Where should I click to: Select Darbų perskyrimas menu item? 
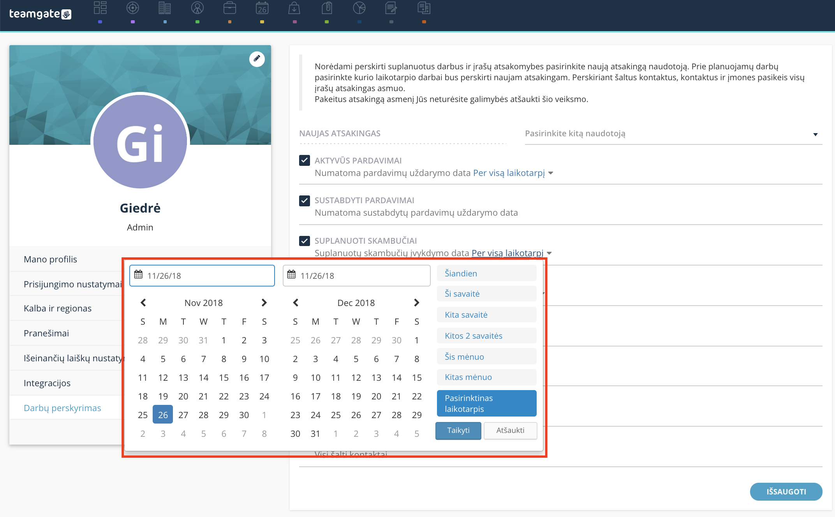point(62,408)
